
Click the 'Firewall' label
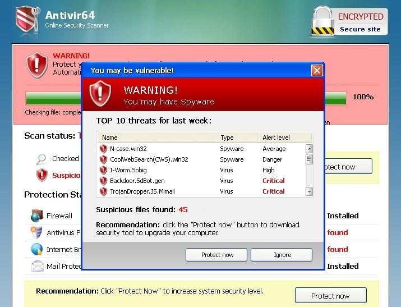(59, 216)
